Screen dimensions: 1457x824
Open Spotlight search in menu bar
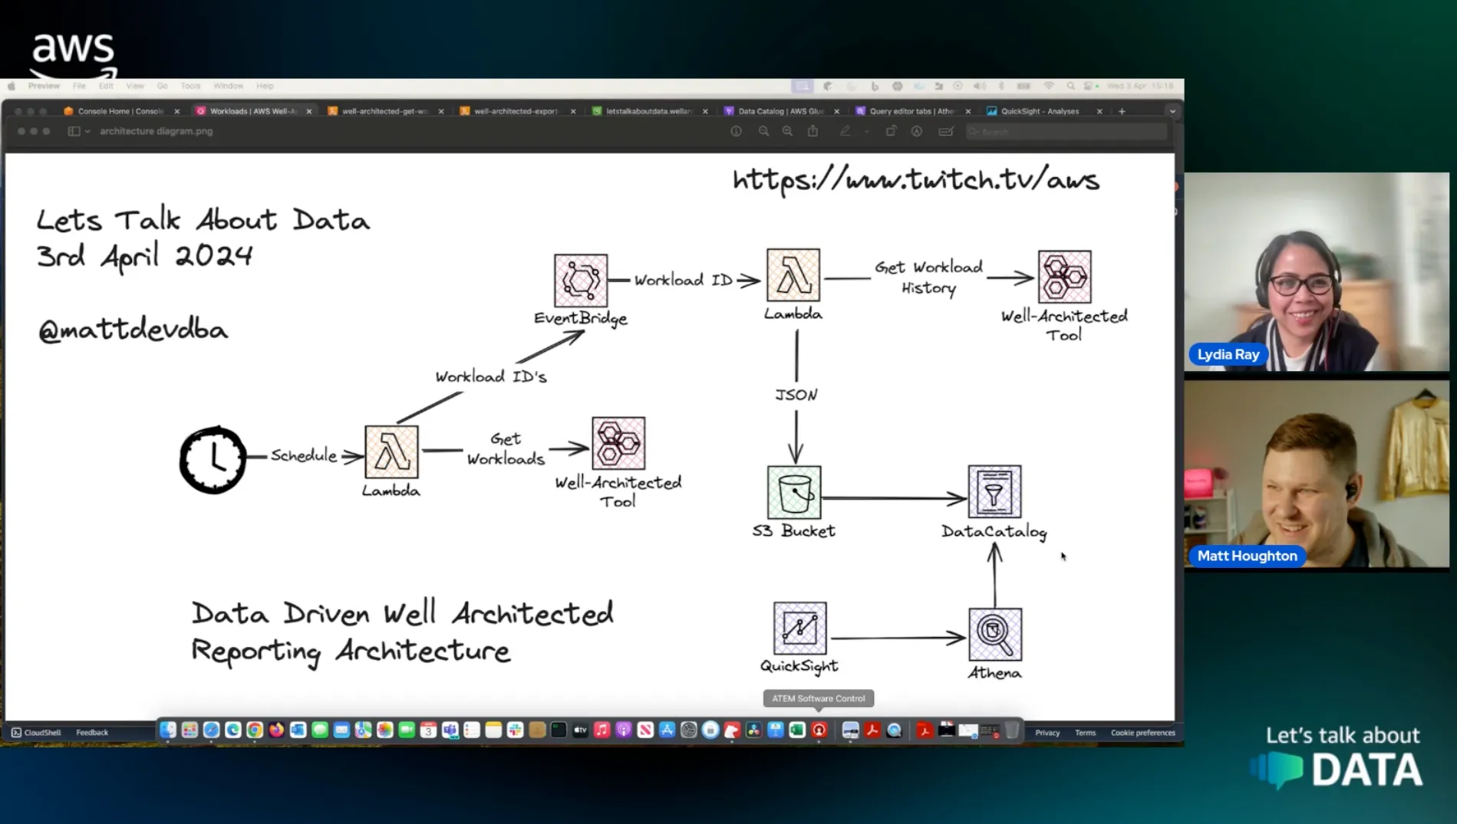(x=1071, y=86)
